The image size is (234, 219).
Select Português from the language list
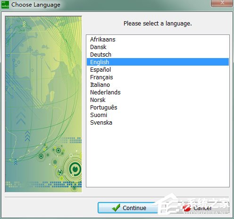pyautogui.click(x=158, y=107)
